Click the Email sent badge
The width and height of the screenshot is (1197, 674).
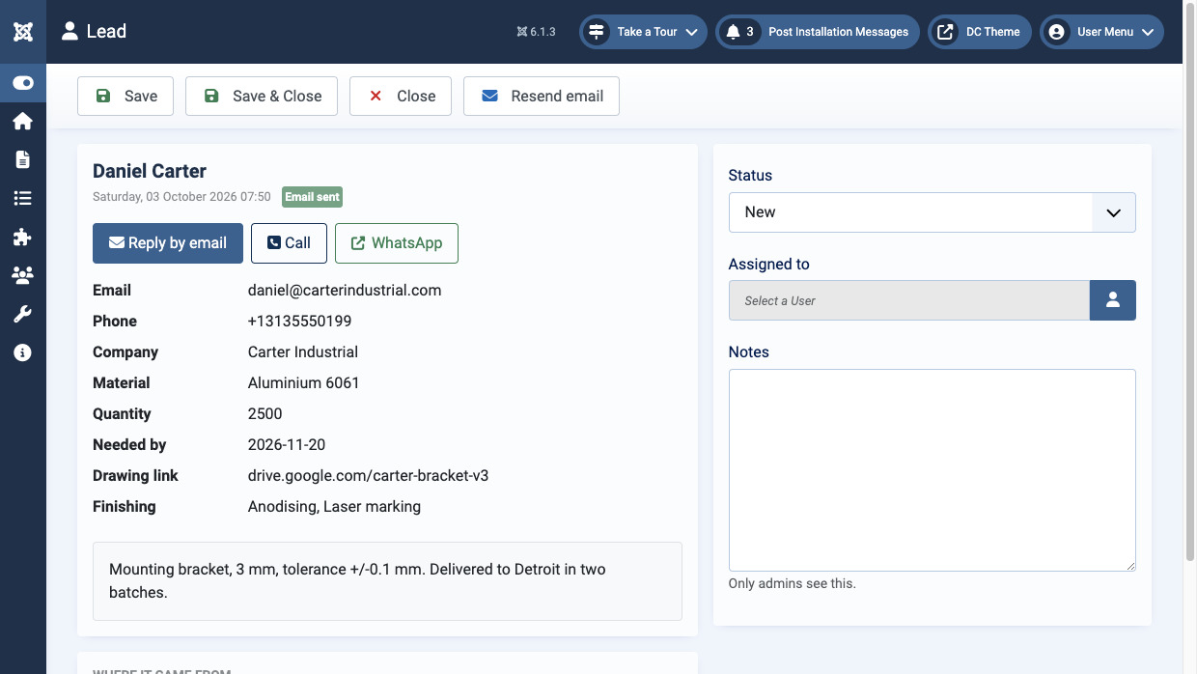point(312,197)
